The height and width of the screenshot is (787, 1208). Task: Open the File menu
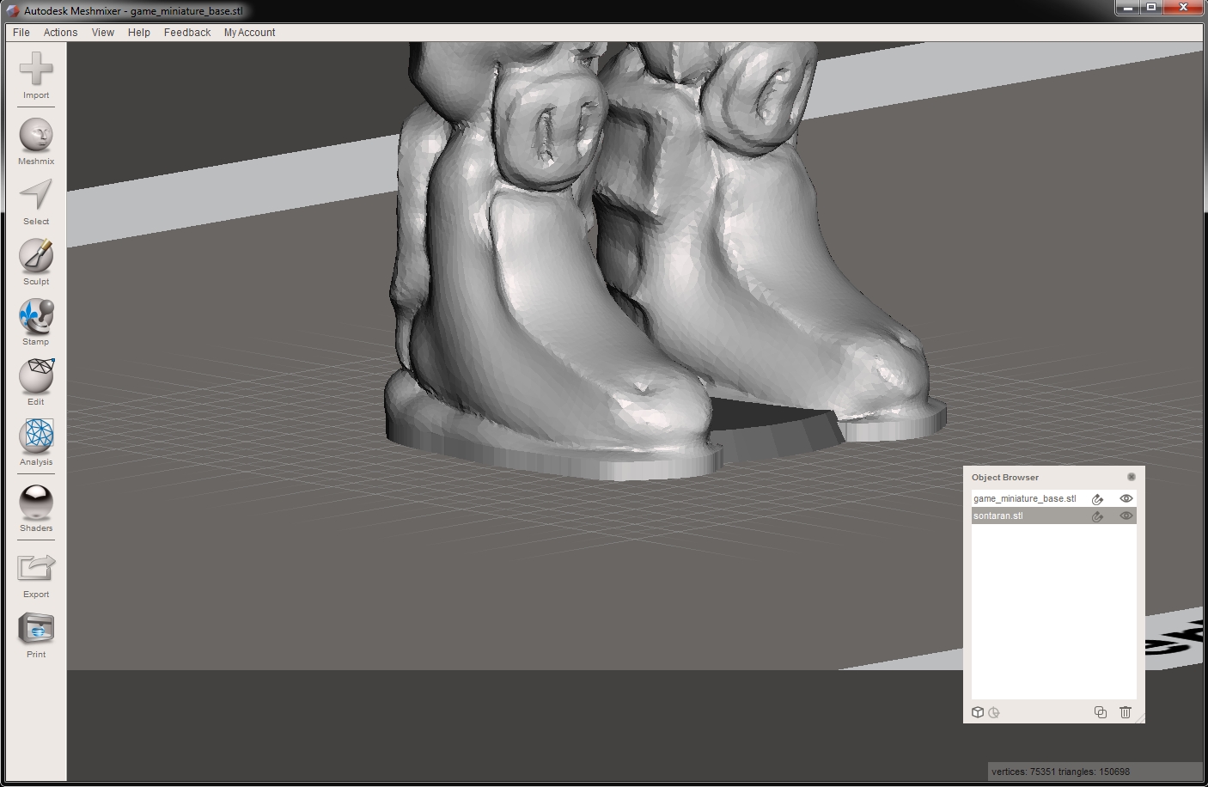click(21, 33)
